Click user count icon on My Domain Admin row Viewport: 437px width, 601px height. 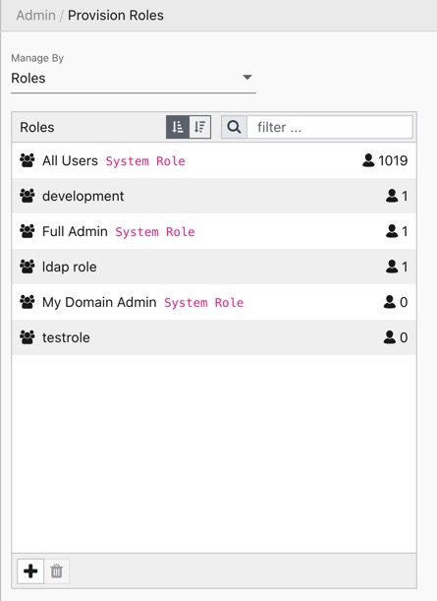tap(390, 302)
